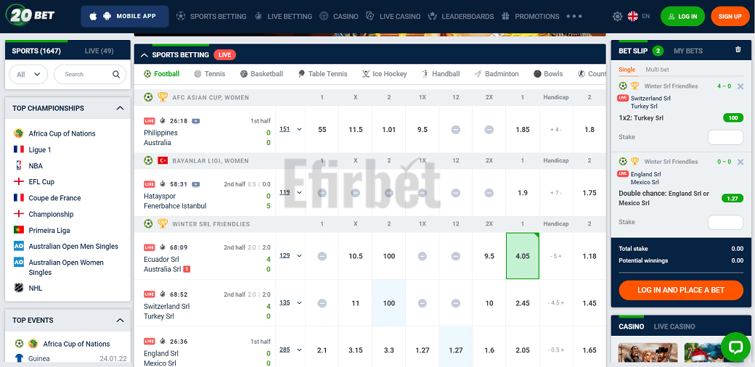Open live chat bubble
755x367 pixels.
pyautogui.click(x=736, y=347)
